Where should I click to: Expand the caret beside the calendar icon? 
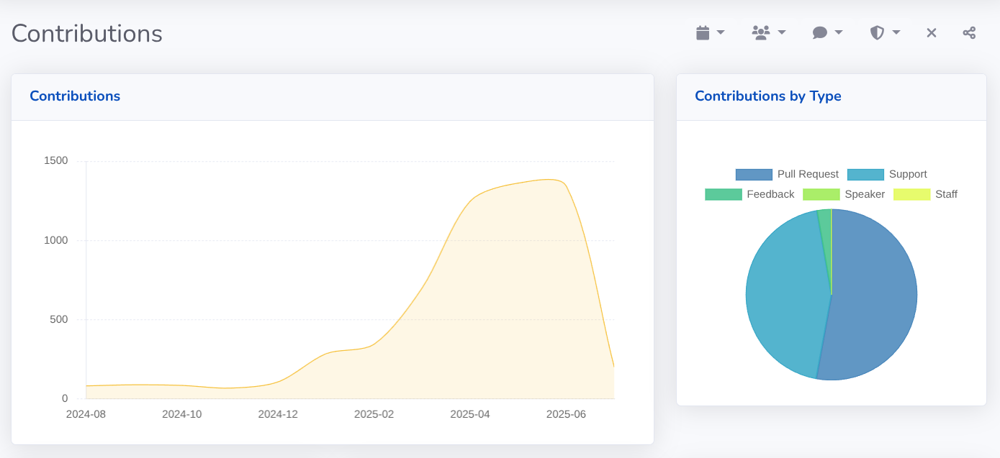pyautogui.click(x=721, y=33)
